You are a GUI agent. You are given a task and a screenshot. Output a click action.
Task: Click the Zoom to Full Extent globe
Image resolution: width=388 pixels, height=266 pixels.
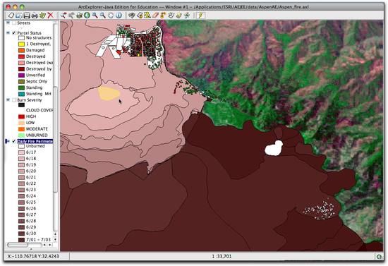(87, 16)
